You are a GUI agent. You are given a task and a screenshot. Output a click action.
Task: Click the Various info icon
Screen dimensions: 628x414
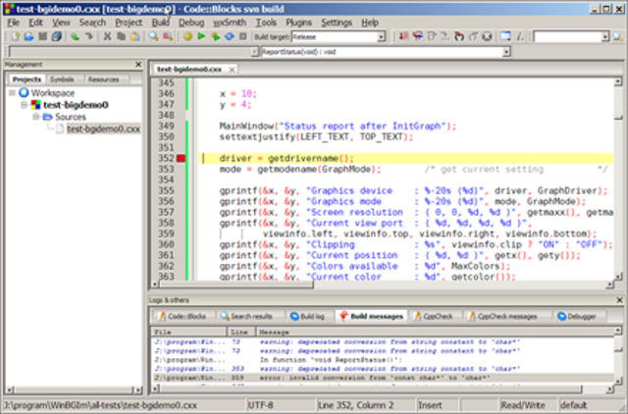tap(520, 36)
